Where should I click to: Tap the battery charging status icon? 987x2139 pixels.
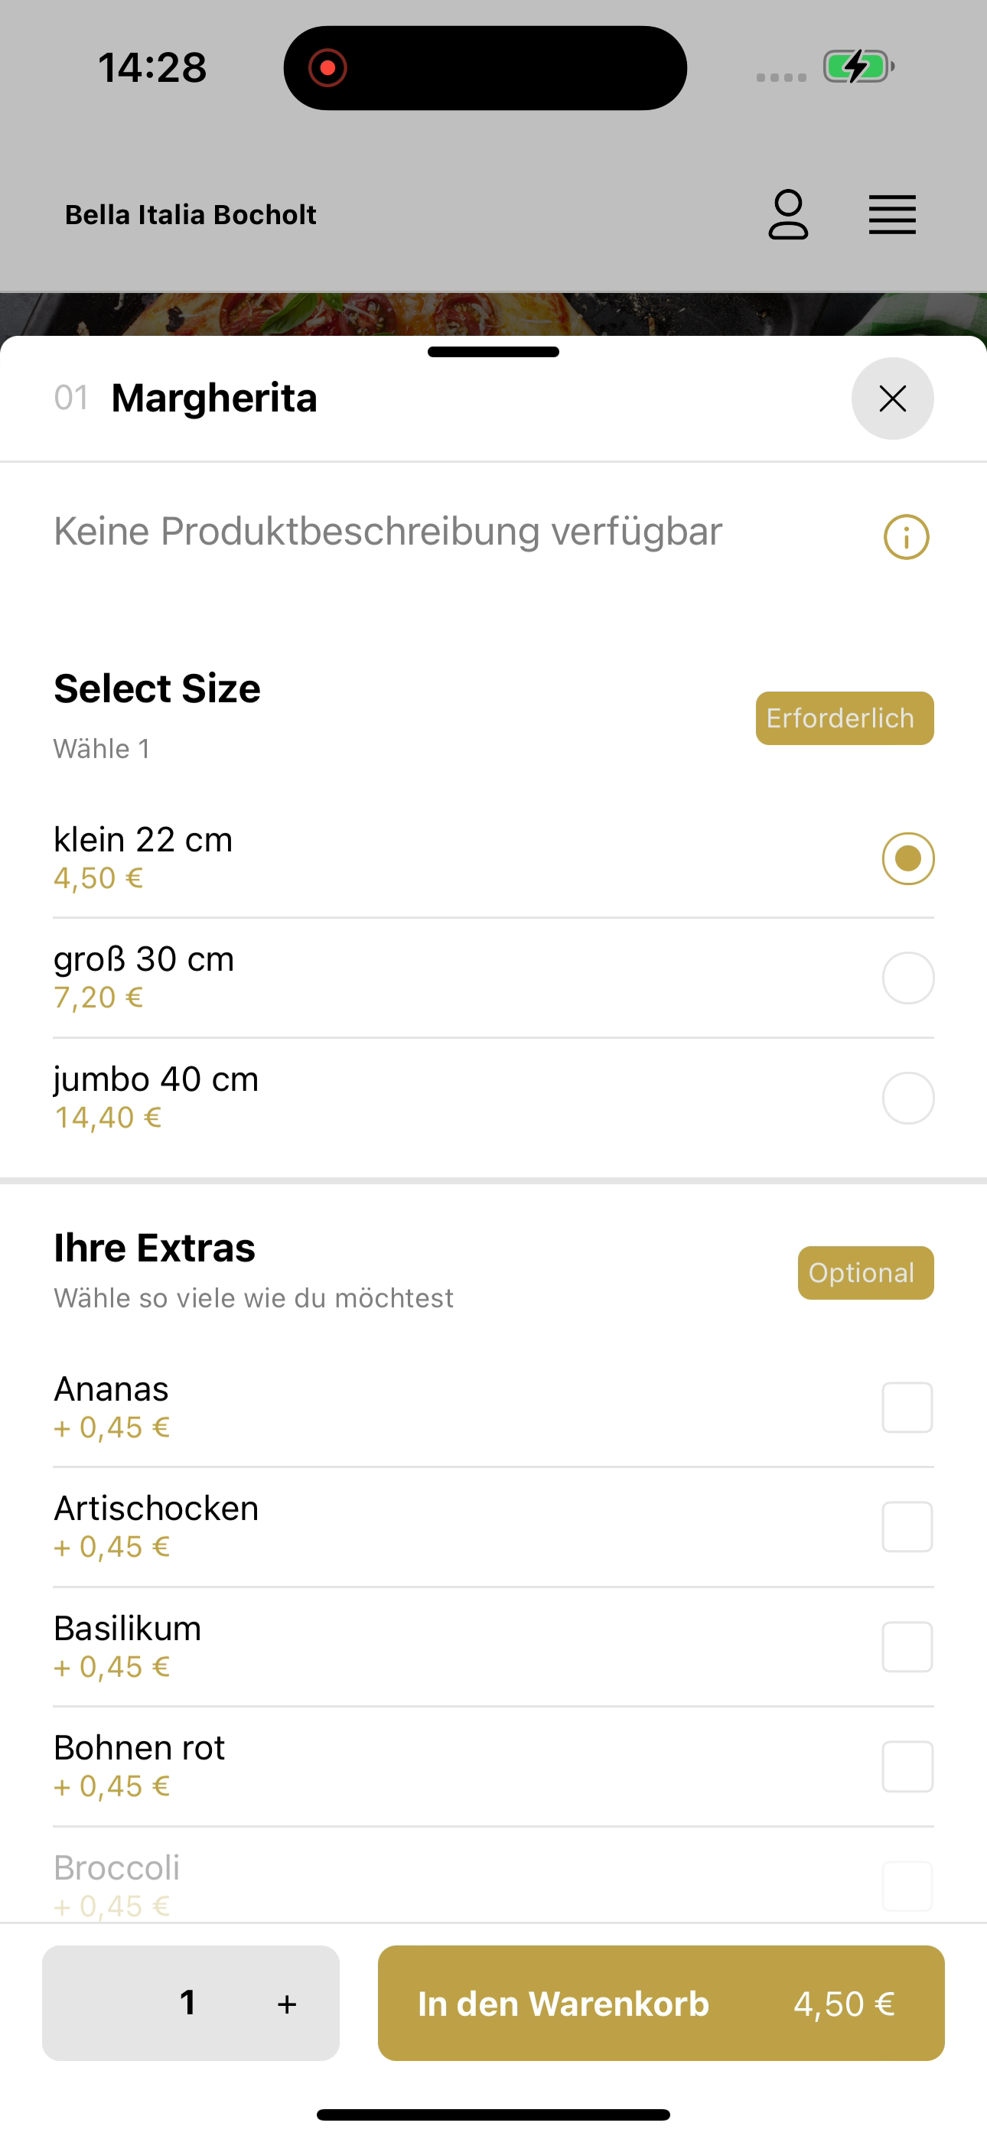point(858,67)
